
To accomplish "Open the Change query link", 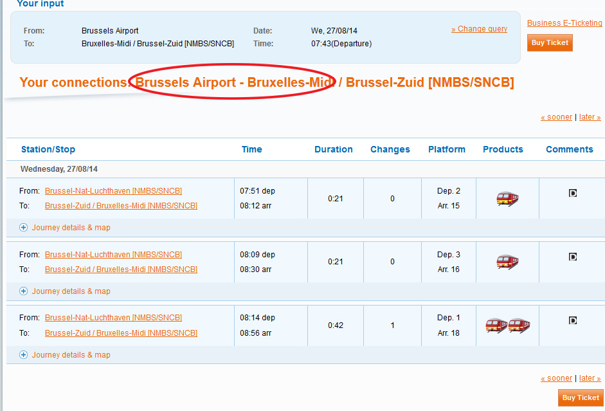I will 479,29.
